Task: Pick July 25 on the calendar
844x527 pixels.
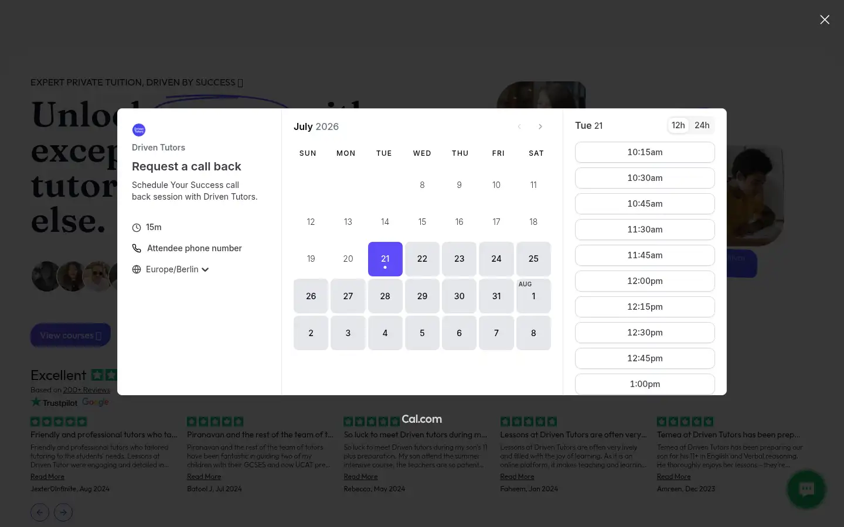Action: pyautogui.click(x=533, y=259)
